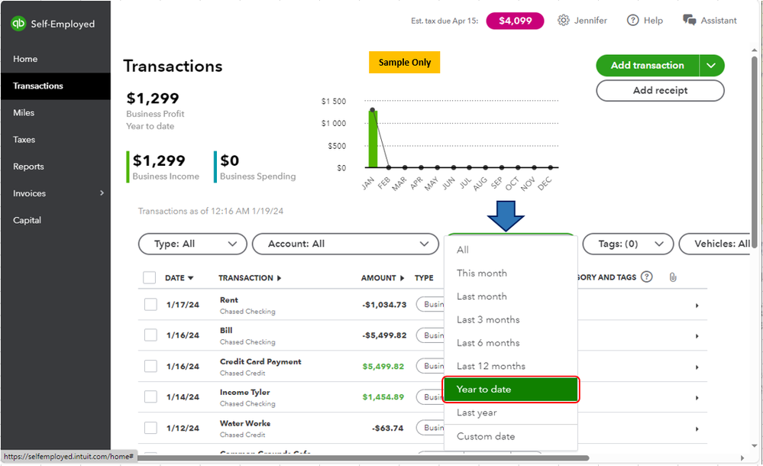Tick the checkbox for Rent transaction
Screen dimensions: 763x466
(150, 305)
